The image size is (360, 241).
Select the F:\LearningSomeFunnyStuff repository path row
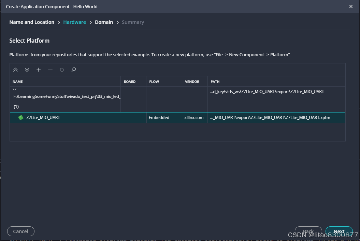click(x=177, y=99)
